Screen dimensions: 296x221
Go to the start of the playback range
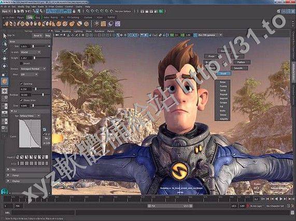click(x=263, y=199)
